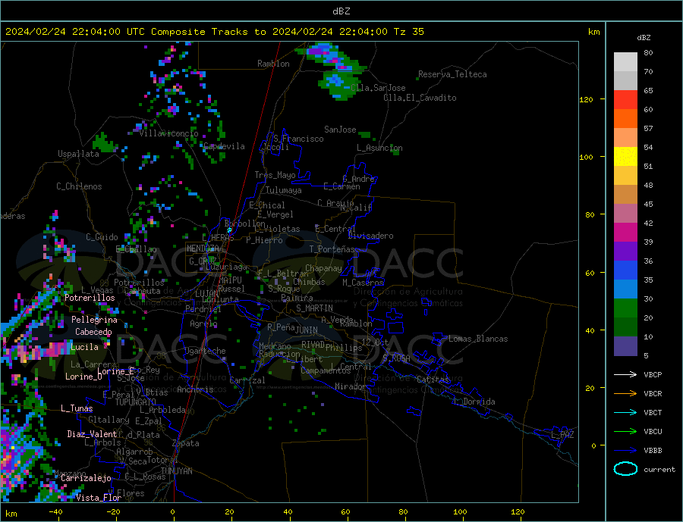Click the 'S_ROSA' label on map
The height and width of the screenshot is (522, 683).
pyautogui.click(x=396, y=358)
